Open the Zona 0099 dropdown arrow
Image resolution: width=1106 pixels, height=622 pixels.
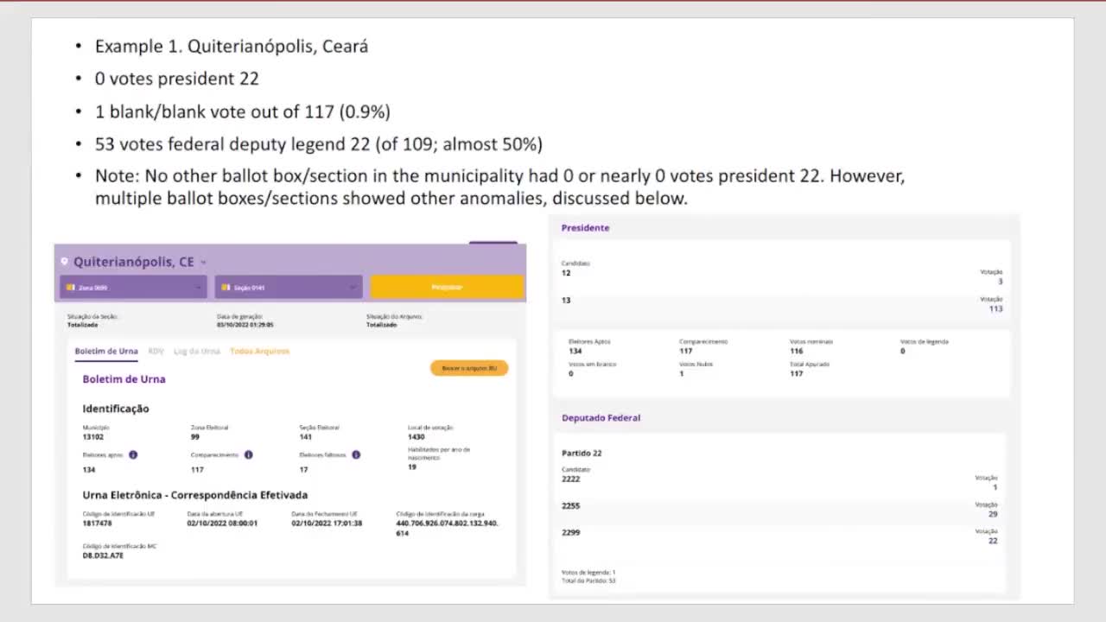(x=198, y=288)
